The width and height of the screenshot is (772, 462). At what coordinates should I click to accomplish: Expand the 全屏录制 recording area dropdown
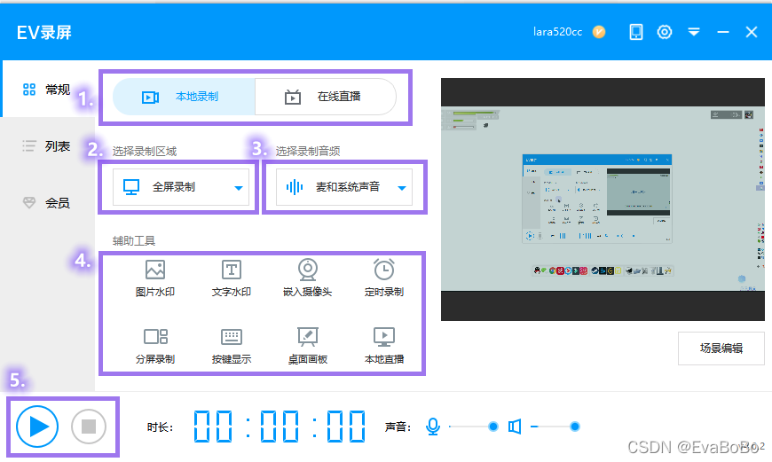click(181, 187)
